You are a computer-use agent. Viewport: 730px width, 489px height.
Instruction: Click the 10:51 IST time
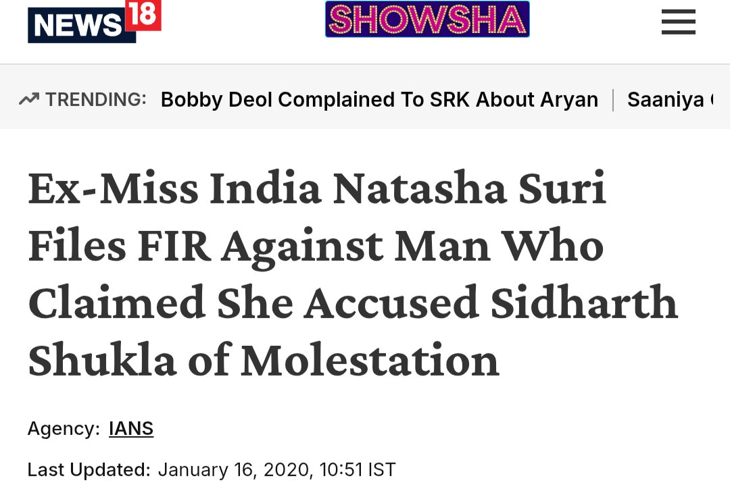coord(372,469)
